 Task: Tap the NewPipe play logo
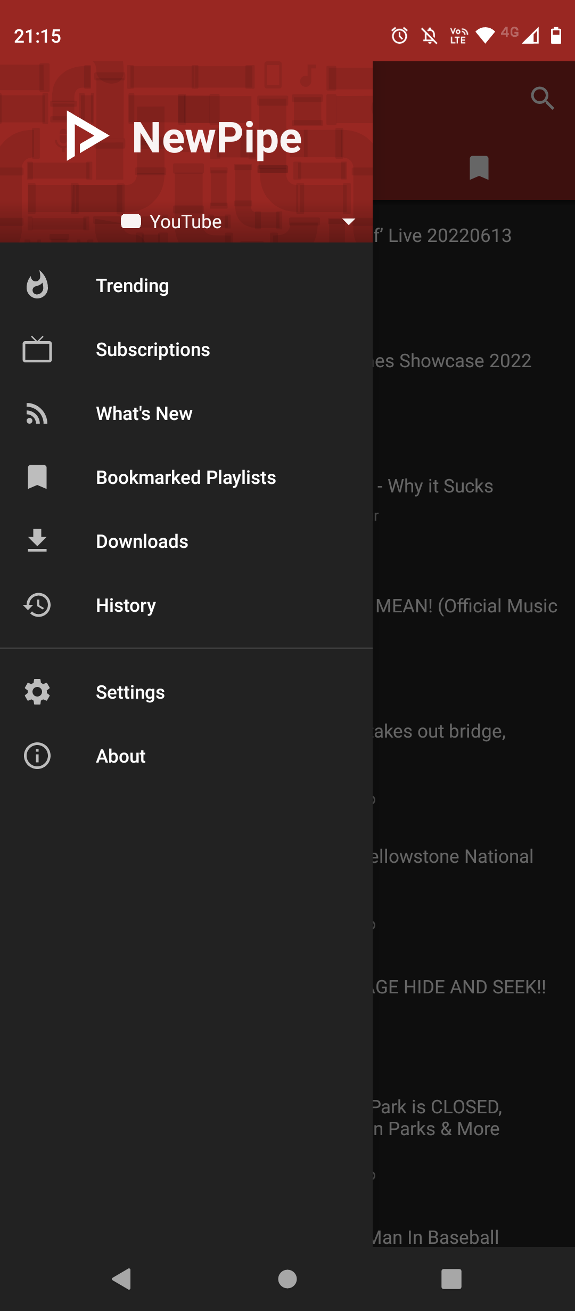point(87,136)
